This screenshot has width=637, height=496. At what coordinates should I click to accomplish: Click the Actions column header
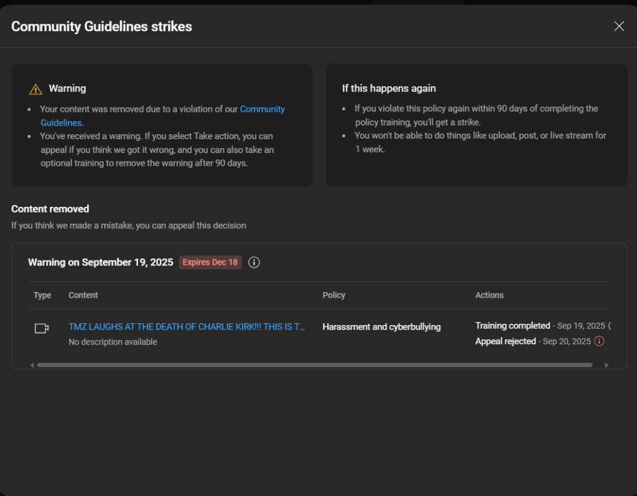[490, 295]
